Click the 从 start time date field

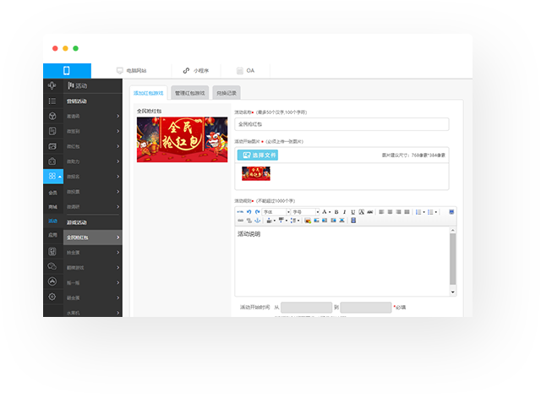[306, 308]
